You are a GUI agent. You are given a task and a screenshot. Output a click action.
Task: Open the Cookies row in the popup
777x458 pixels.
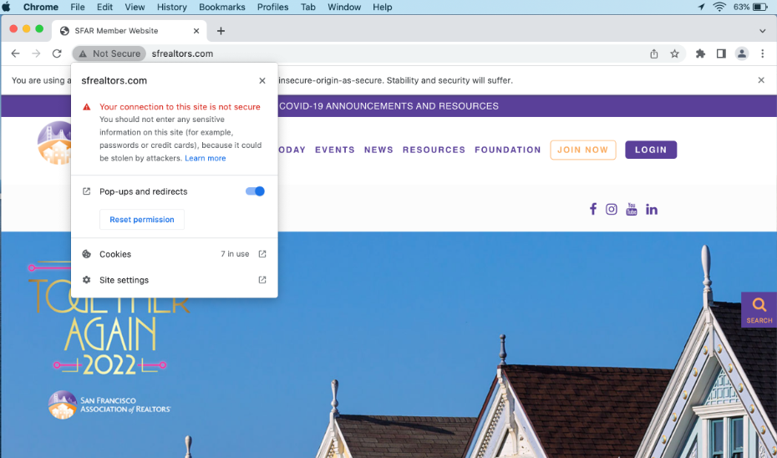click(x=175, y=254)
